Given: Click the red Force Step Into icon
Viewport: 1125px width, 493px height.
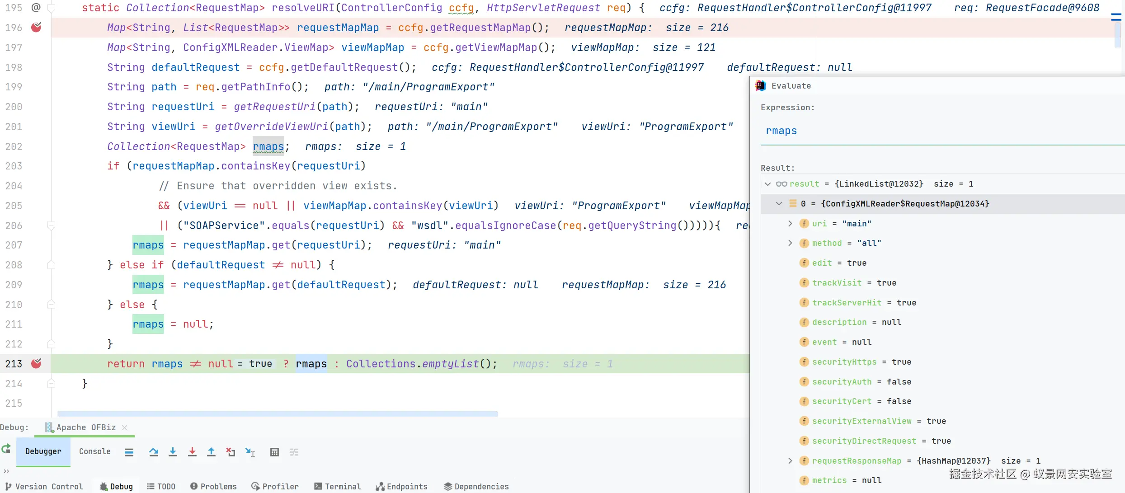Looking at the screenshot, I should coord(192,452).
